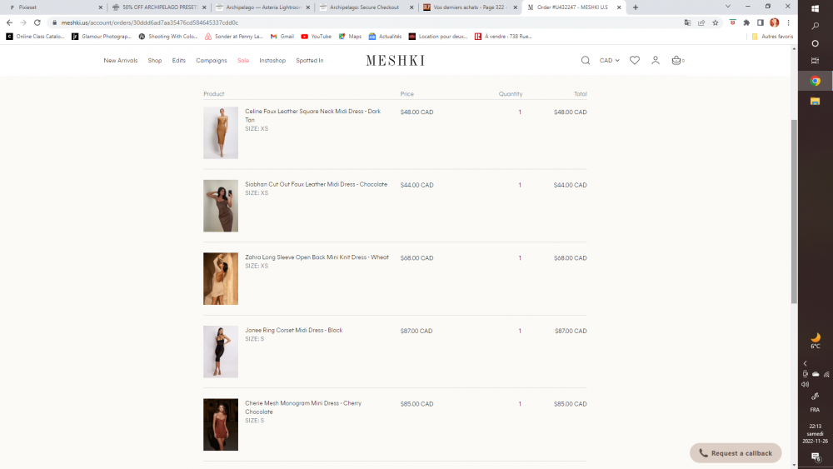833x469 pixels.
Task: Click the Celine Dark Tan dress thumbnail
Action: point(221,132)
